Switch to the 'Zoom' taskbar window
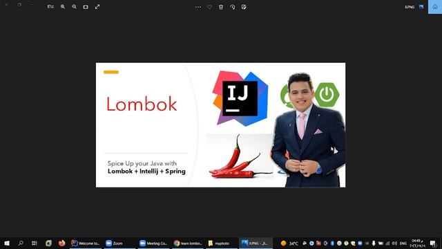The width and height of the screenshot is (442, 249). pyautogui.click(x=119, y=243)
